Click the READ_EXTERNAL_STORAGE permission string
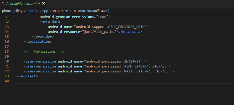Viewport: 234px width, 105px height. tap(126, 66)
